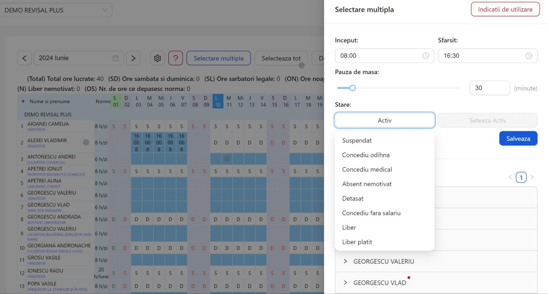This screenshot has height=294, width=548.
Task: Pick Liber platit from dropdown
Action: click(x=357, y=242)
